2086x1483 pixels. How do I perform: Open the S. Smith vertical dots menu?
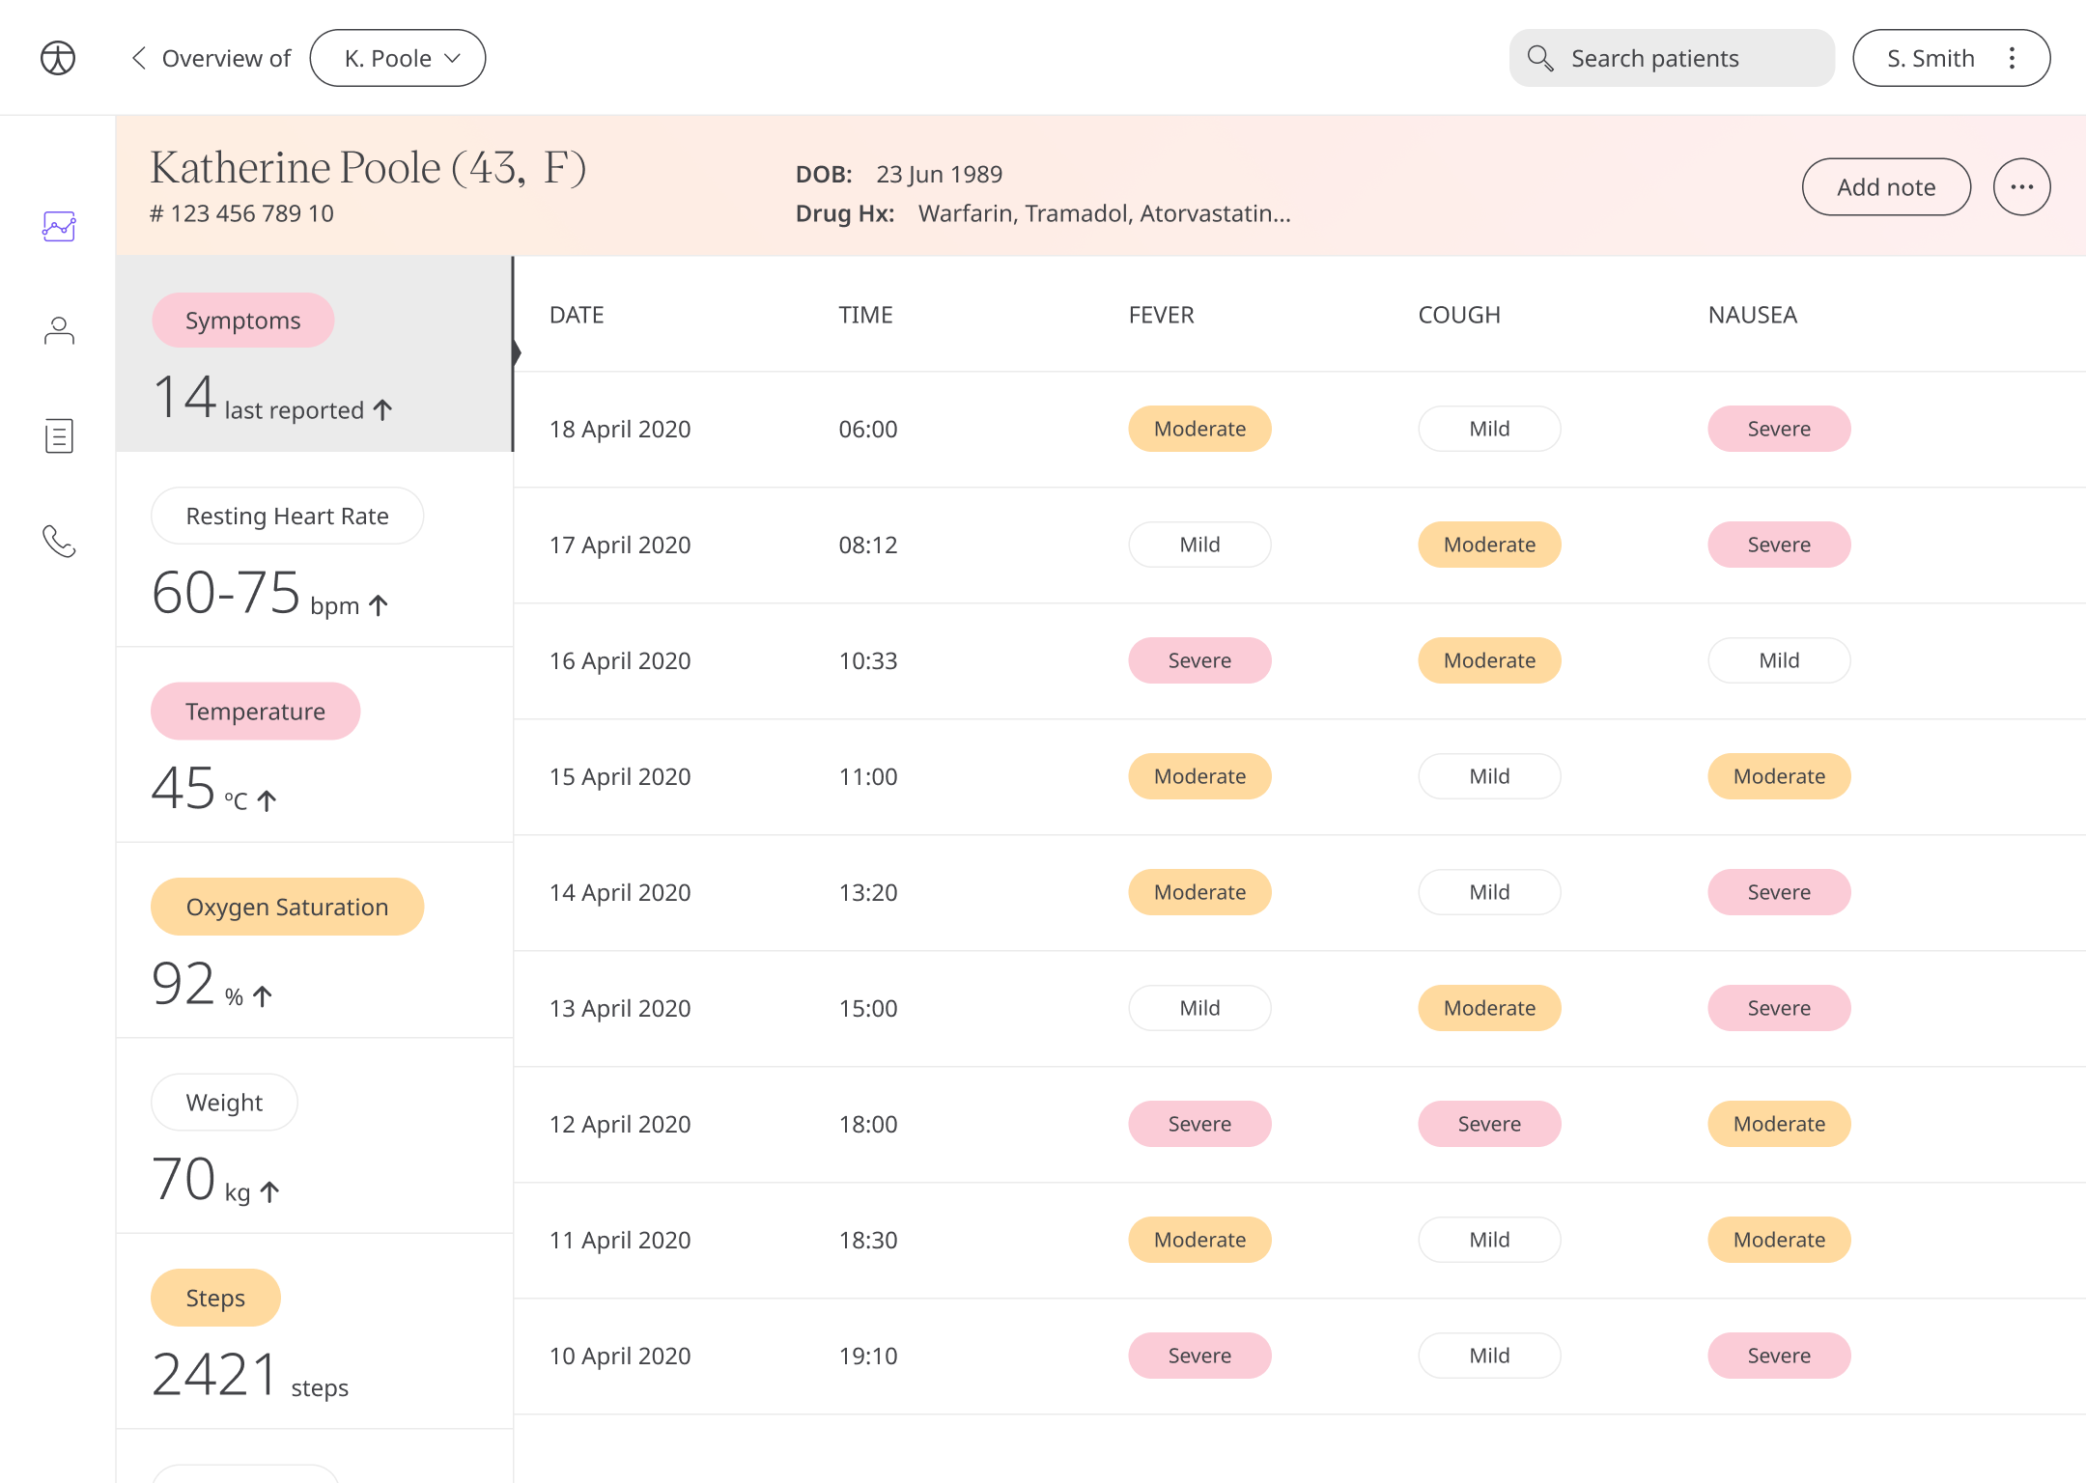[2013, 58]
